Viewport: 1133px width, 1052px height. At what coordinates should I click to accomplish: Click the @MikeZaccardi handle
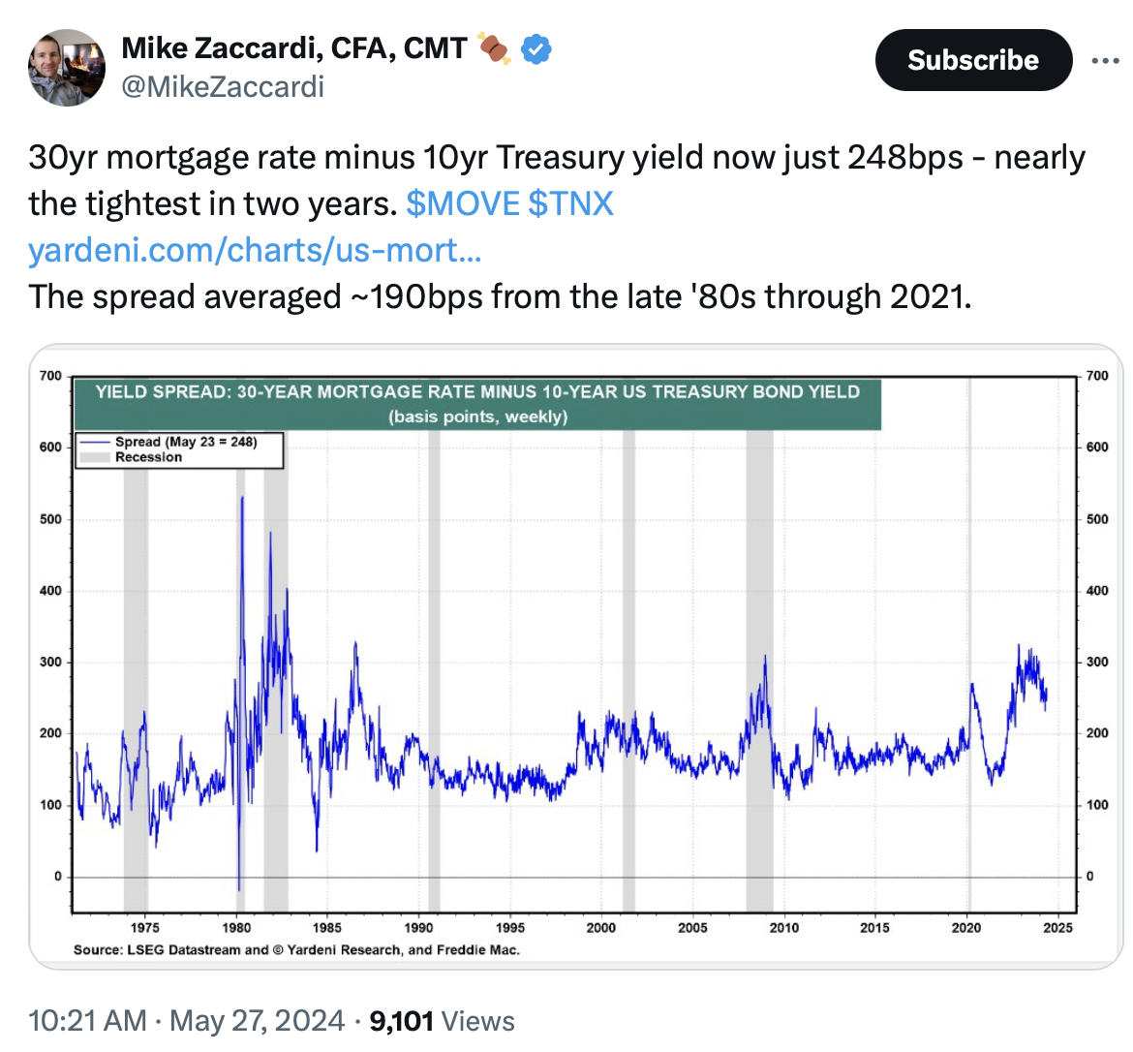[223, 86]
